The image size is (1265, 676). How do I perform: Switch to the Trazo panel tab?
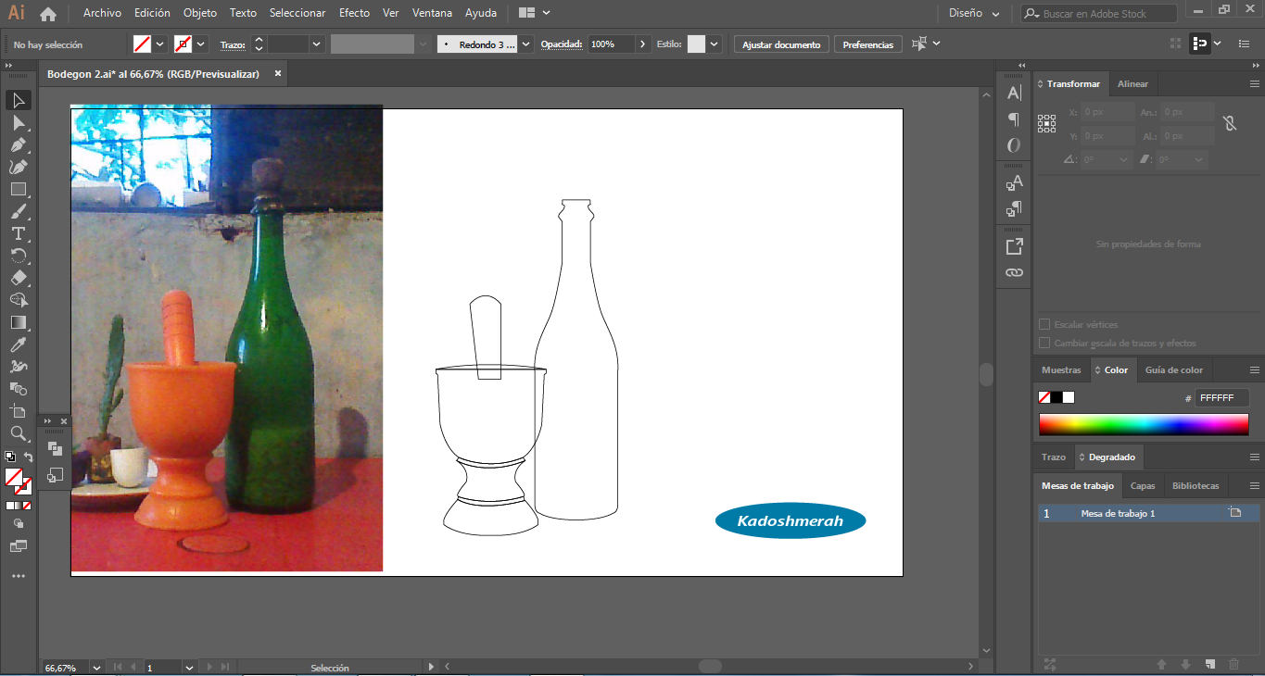pos(1054,457)
